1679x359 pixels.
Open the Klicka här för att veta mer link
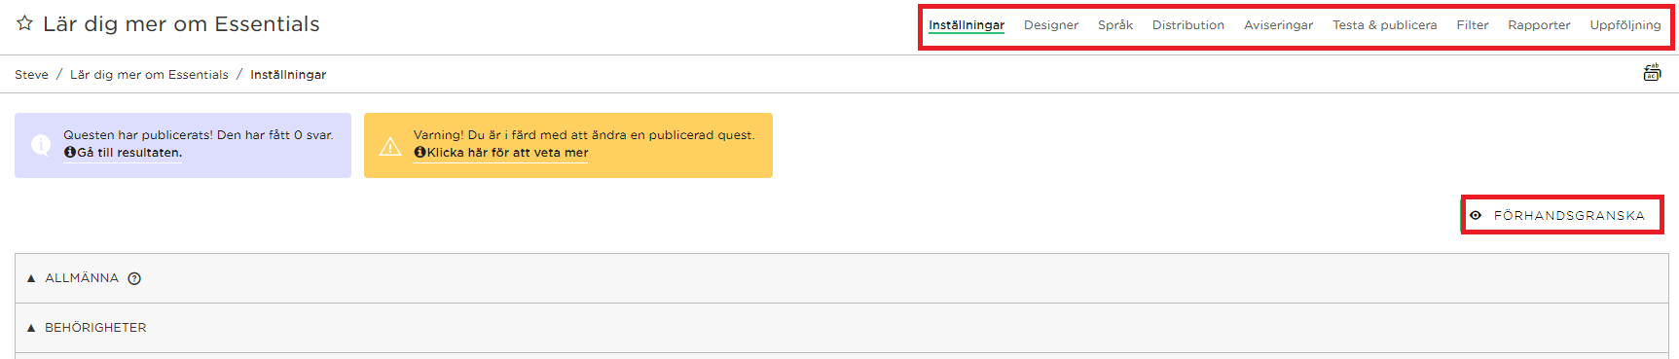[x=507, y=153]
